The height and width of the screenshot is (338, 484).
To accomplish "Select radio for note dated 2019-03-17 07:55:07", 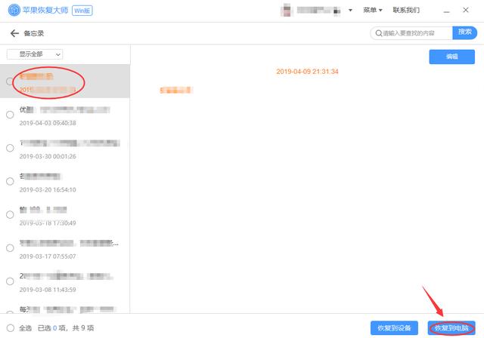I will (10, 247).
